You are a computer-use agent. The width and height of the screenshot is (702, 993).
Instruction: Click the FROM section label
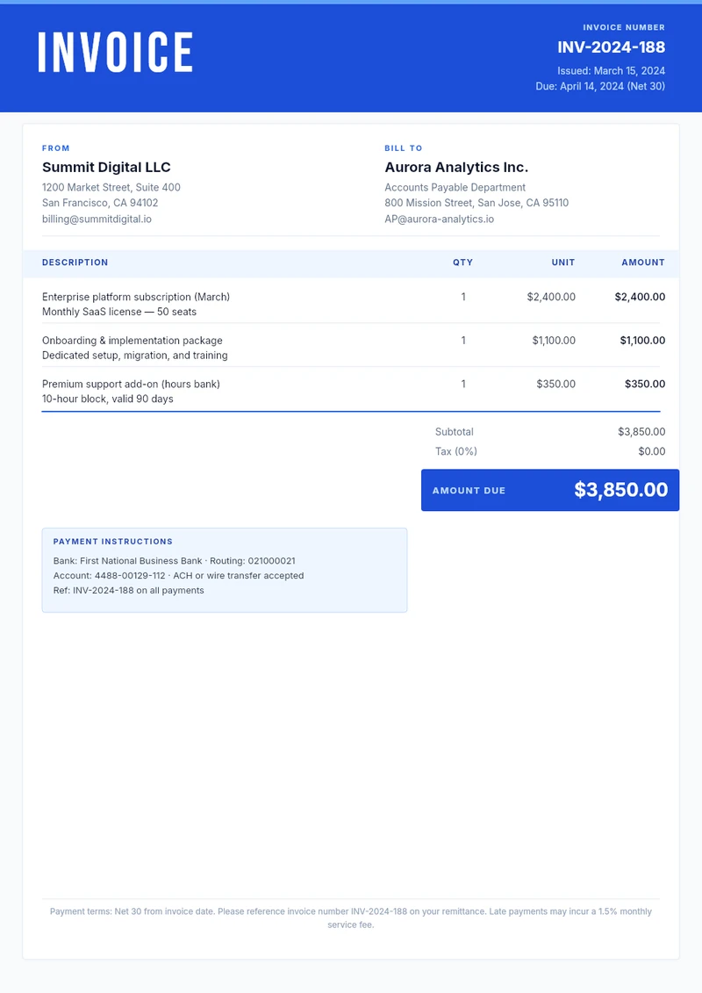point(55,148)
